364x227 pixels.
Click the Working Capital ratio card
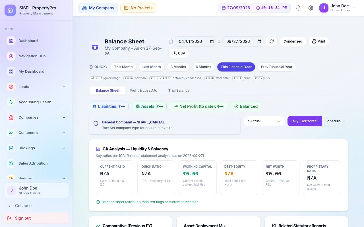pyautogui.click(x=198, y=178)
